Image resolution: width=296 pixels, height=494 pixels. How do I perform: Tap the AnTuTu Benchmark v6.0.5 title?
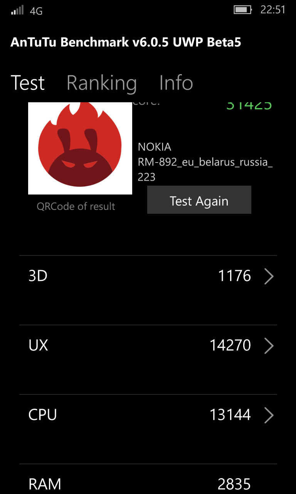click(x=126, y=42)
